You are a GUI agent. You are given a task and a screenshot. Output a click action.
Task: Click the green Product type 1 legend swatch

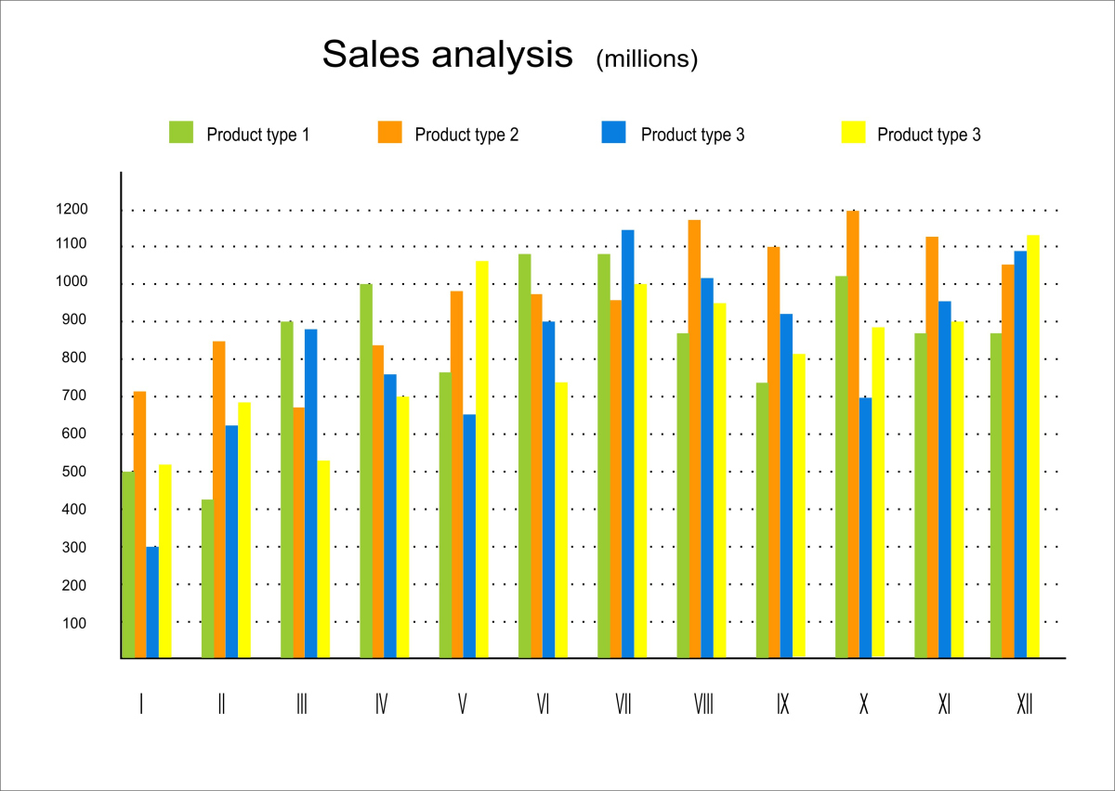180,132
